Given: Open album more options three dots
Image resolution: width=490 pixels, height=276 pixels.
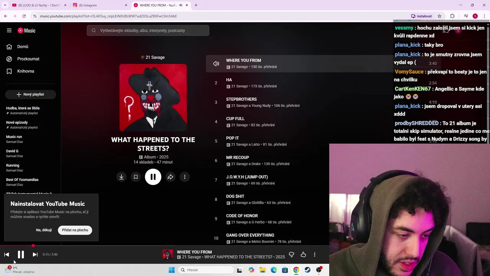Looking at the screenshot, I should (x=185, y=177).
